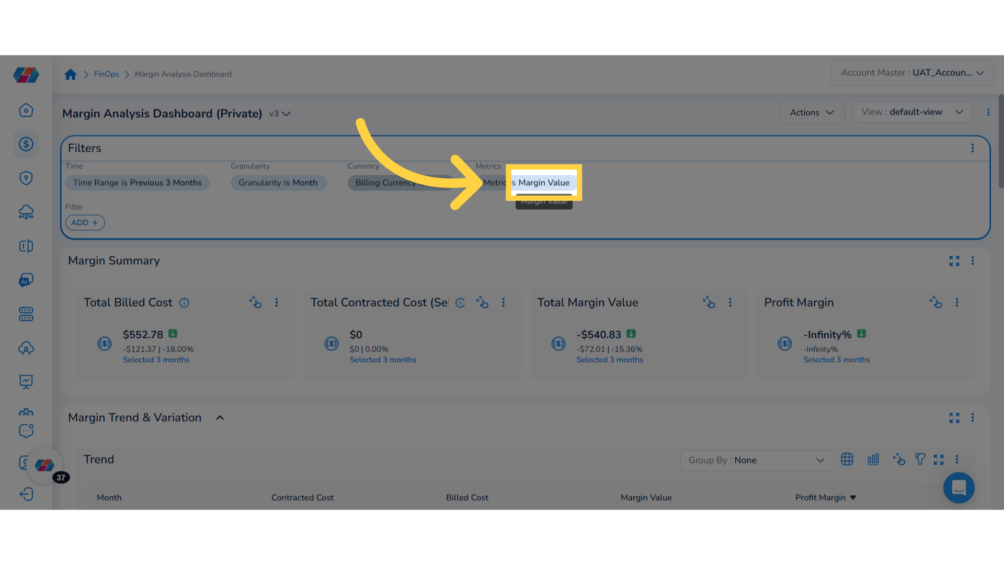The image size is (1004, 565).
Task: Open the feedback chat sidebar icon
Action: click(x=26, y=431)
